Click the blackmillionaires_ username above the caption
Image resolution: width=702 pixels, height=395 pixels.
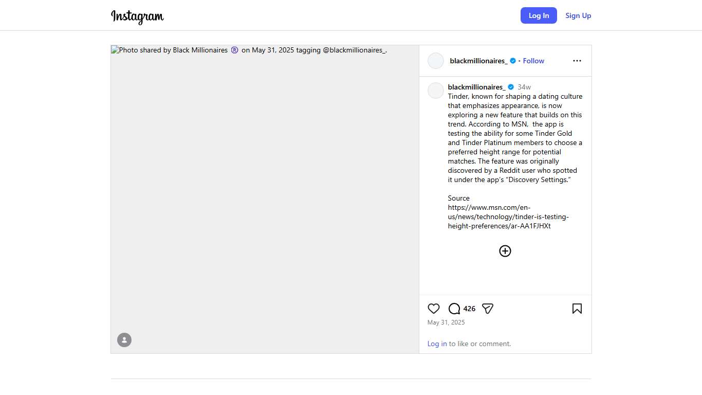476,87
